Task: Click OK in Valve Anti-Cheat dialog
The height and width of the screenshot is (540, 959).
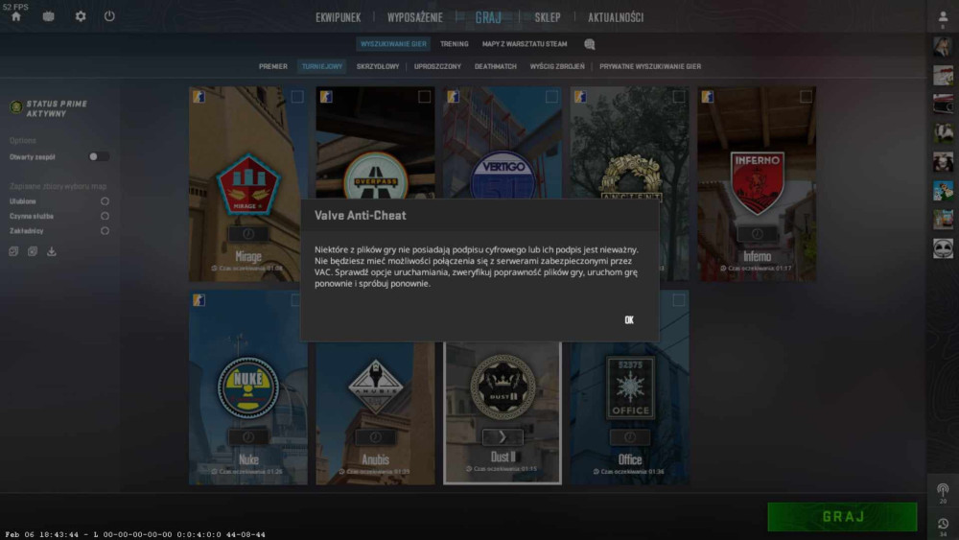Action: click(x=629, y=319)
